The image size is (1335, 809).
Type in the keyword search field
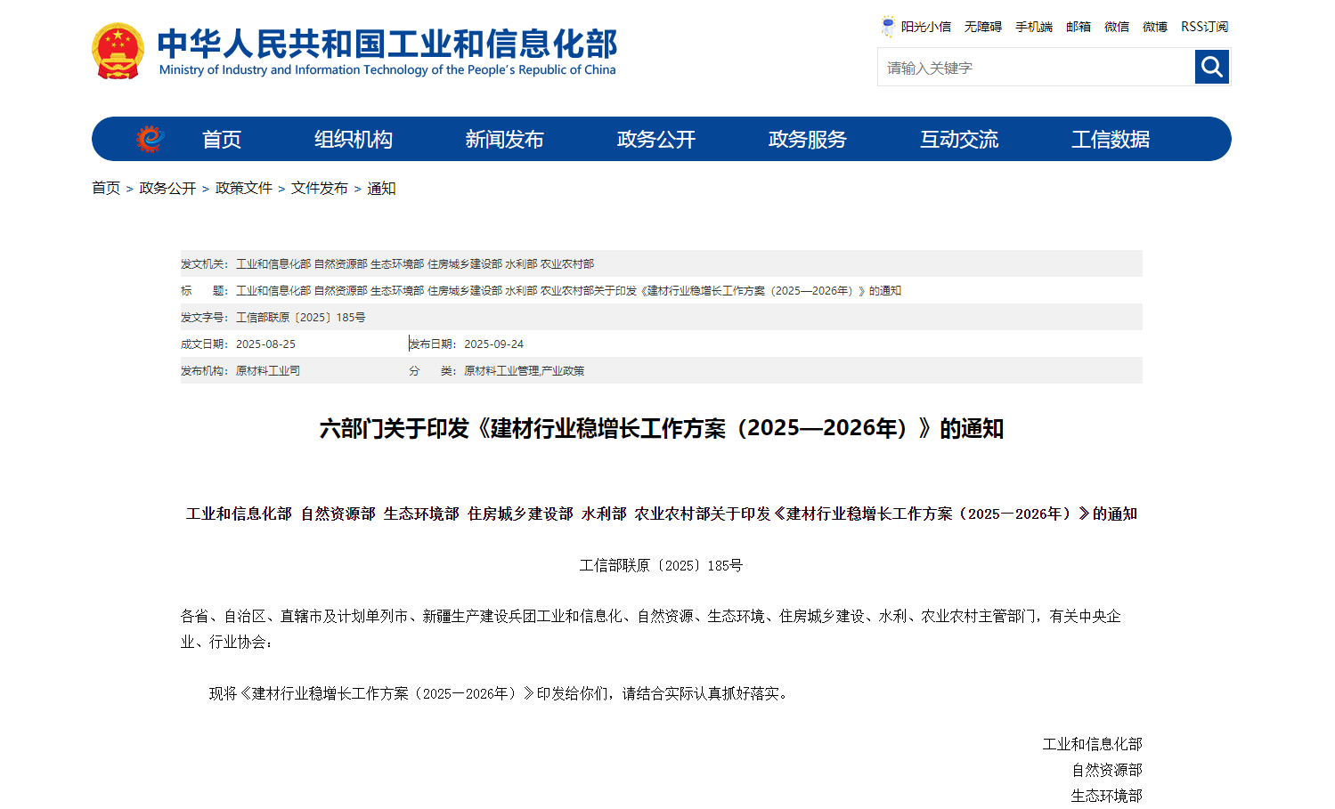tap(1035, 68)
